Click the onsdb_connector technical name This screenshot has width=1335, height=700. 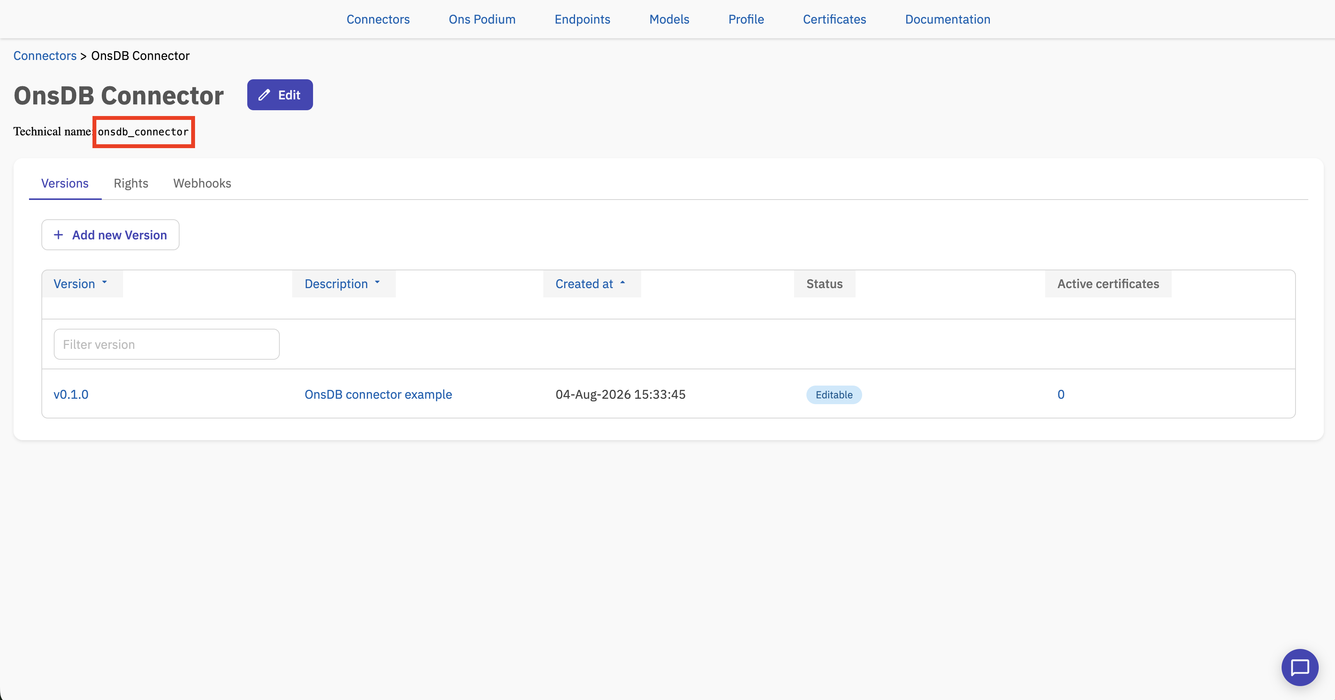143,131
